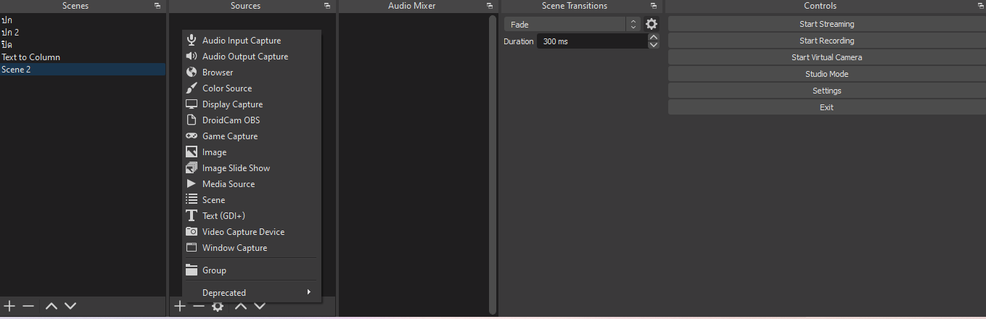The image size is (986, 319).
Task: Click the add source plus icon
Action: point(180,306)
